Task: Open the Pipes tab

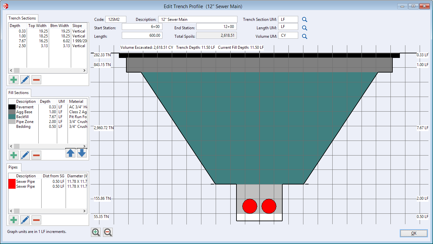Action: 14,167
